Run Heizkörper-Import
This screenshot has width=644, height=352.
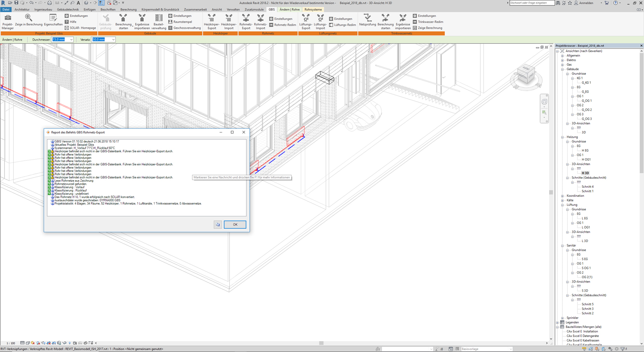pyautogui.click(x=229, y=22)
